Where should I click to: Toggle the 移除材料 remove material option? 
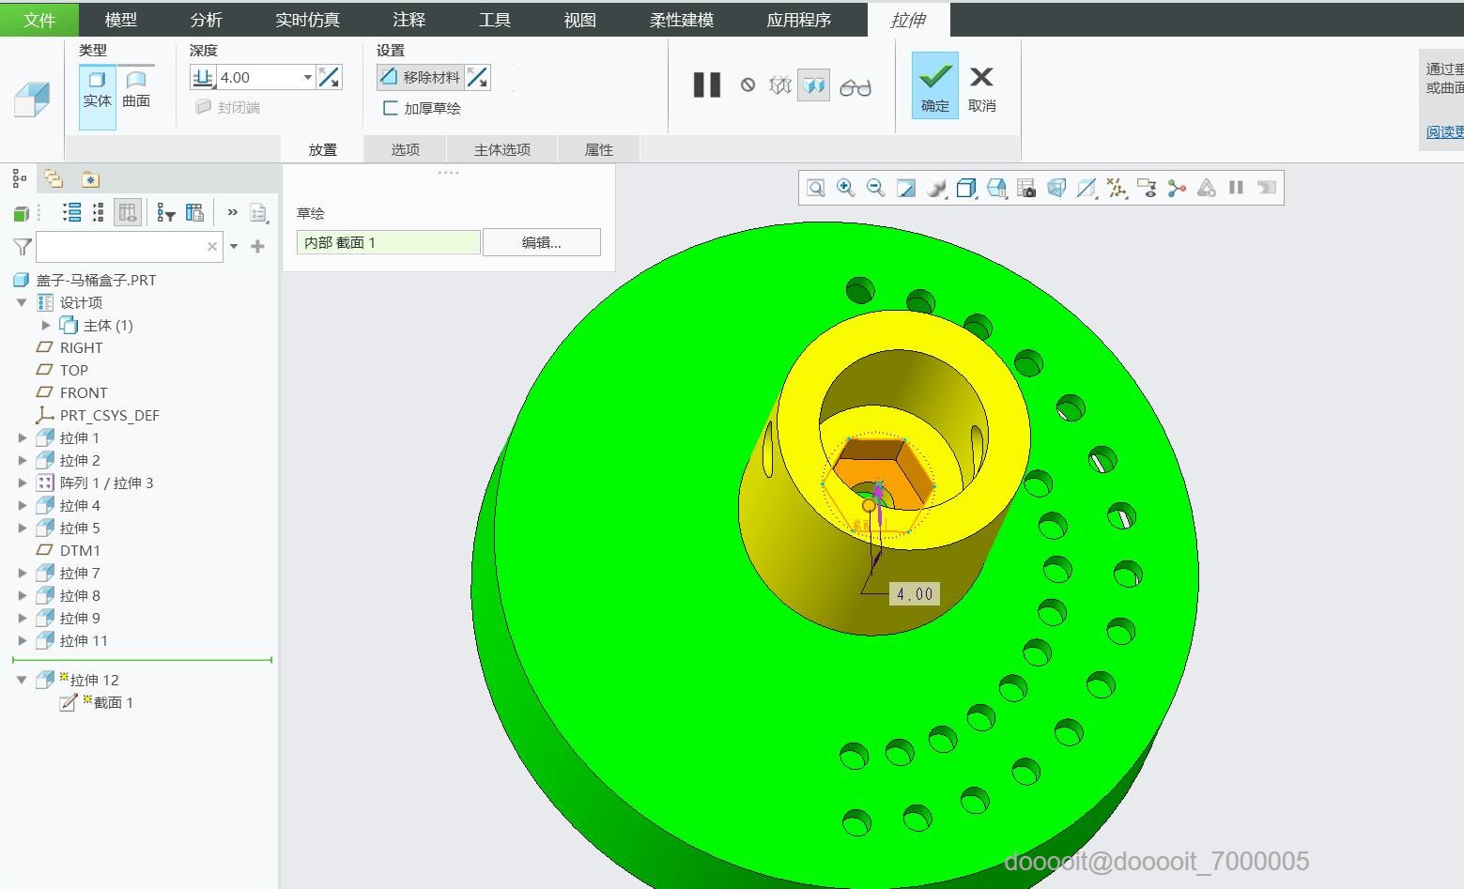click(421, 77)
